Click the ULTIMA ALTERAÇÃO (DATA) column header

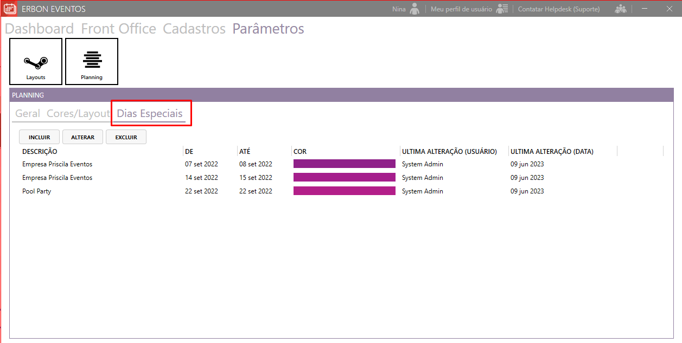point(552,152)
